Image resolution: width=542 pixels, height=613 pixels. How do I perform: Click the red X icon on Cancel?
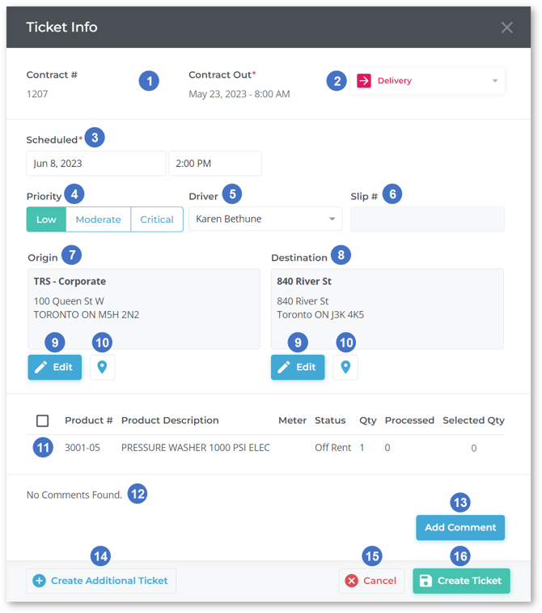point(351,581)
